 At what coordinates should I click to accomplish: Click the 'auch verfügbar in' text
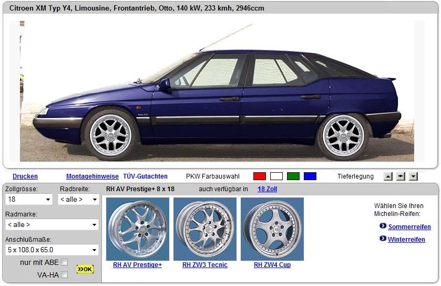click(x=223, y=189)
